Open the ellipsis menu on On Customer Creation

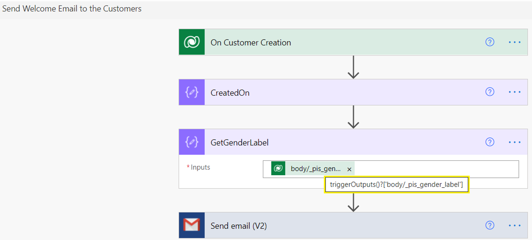514,42
